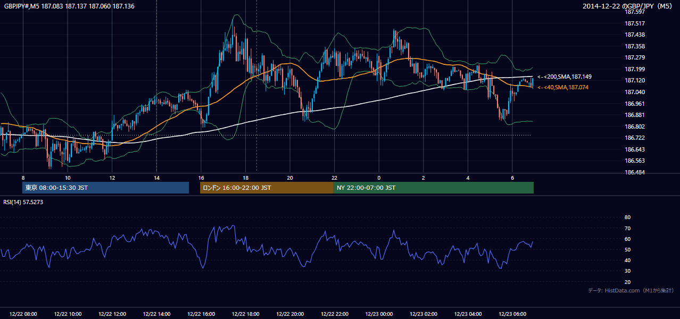The height and width of the screenshot is (319, 680).
Task: Click price axis value 186.643
Action: tap(635, 149)
